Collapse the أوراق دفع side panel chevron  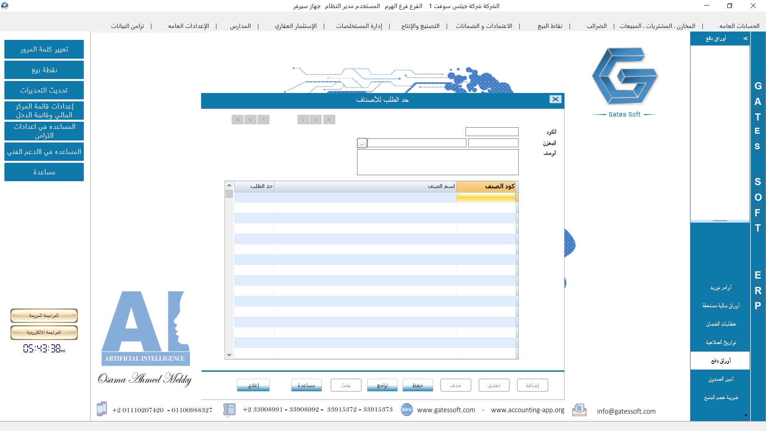point(745,38)
